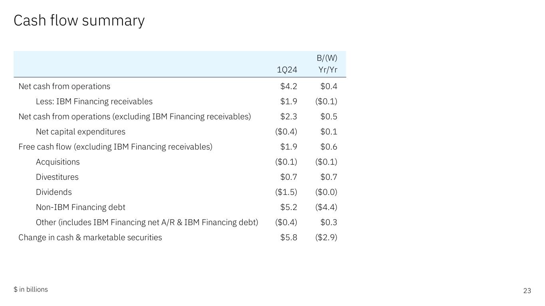Click "Less: IBM Financing receivables" row label

click(x=94, y=102)
